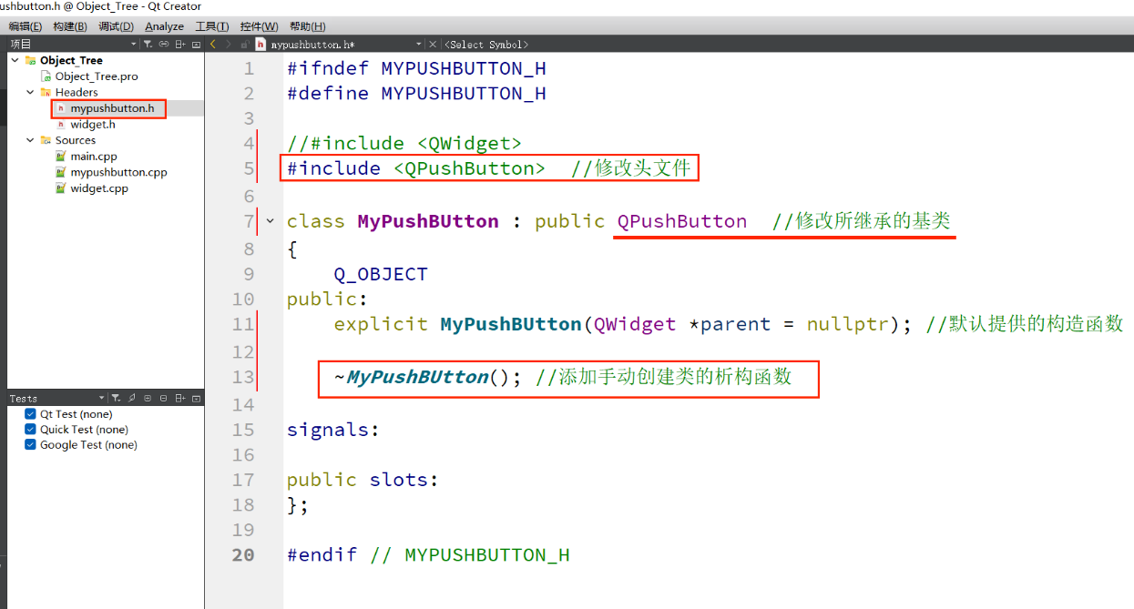Viewport: 1134px width, 609px height.
Task: Open Object_Tree.pro file
Action: point(97,76)
